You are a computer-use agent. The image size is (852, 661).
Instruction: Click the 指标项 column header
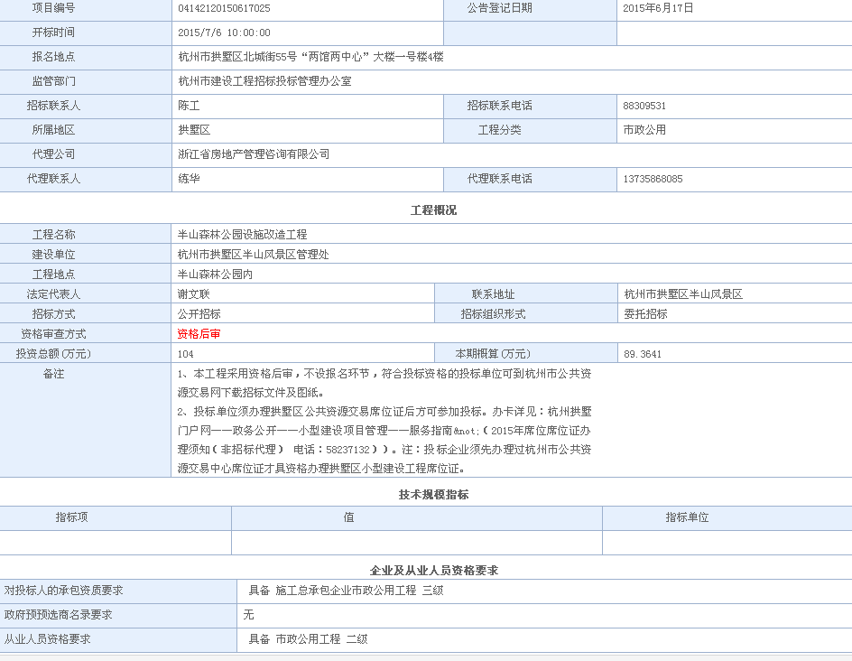(x=72, y=517)
